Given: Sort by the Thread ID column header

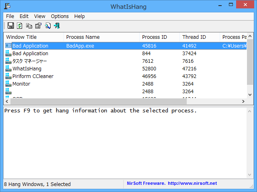Looking at the screenshot, I should coord(200,37).
